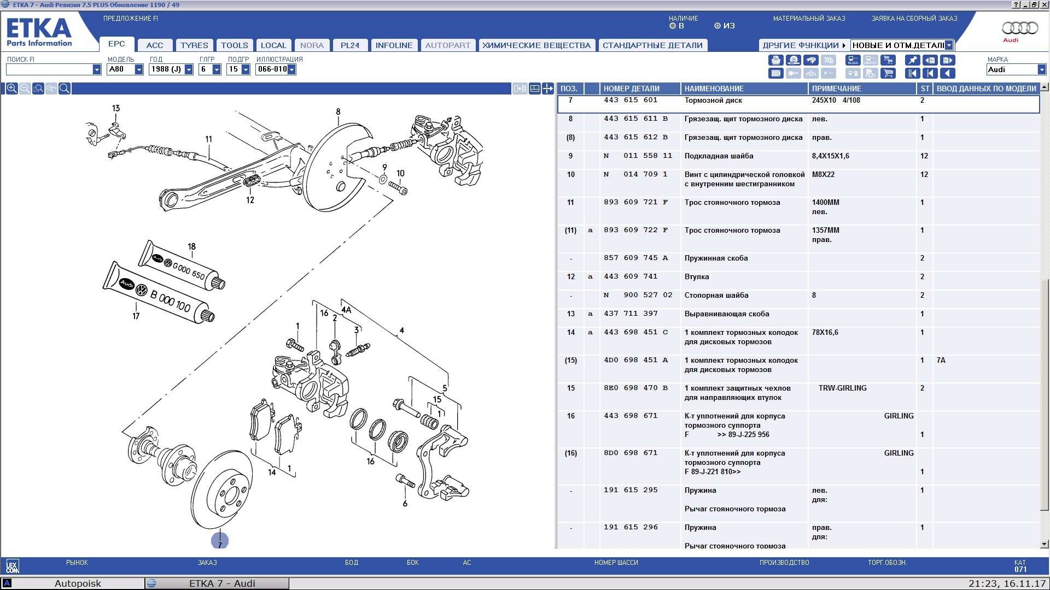Open the ELSA link icon

click(x=853, y=60)
